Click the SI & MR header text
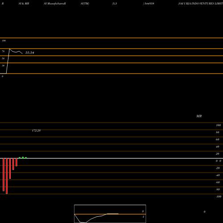This screenshot has width=223, height=223. (24, 4)
